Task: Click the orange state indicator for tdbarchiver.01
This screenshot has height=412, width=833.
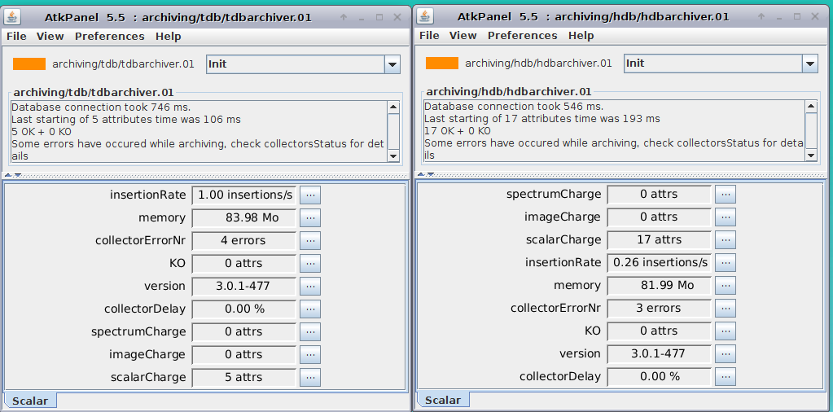Action: tap(29, 64)
